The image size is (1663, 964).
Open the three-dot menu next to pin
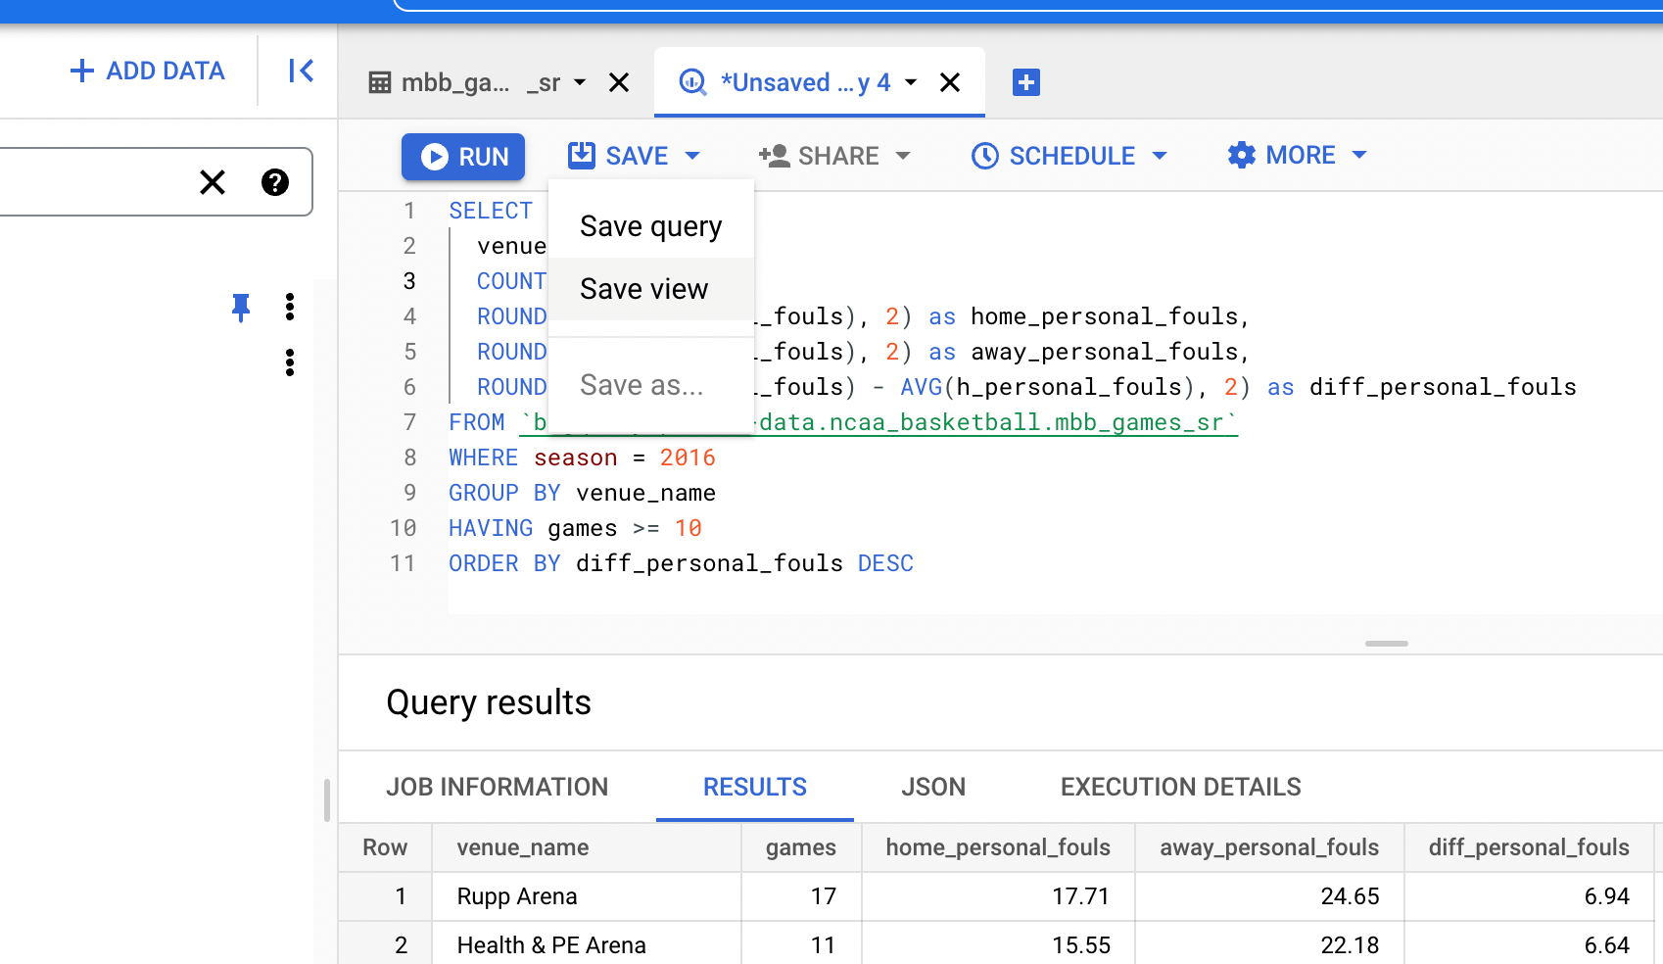pos(290,308)
